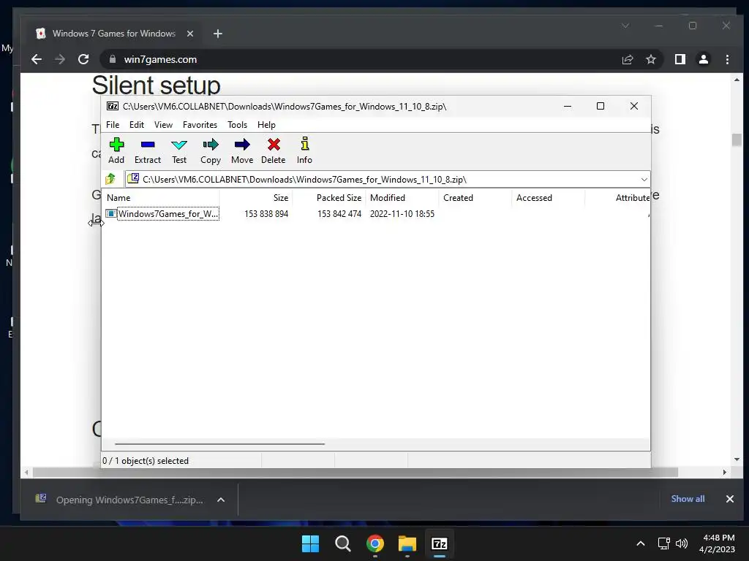Open the Favorites menu
The height and width of the screenshot is (561, 749).
point(200,124)
